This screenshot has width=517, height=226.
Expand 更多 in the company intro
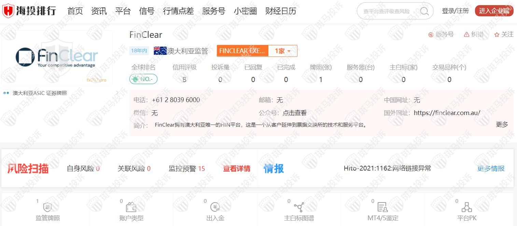(502, 125)
